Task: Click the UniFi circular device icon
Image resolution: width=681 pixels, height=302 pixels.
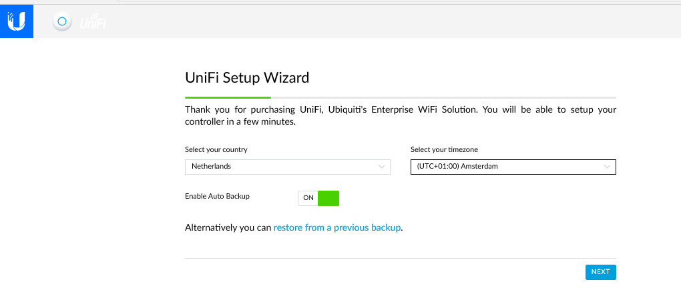Action: [62, 22]
